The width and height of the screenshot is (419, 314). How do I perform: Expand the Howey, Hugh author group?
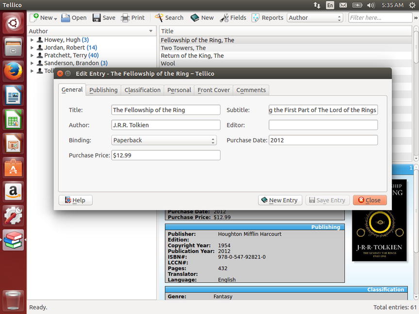pyautogui.click(x=32, y=40)
